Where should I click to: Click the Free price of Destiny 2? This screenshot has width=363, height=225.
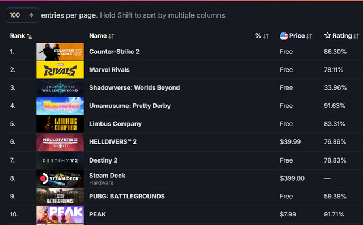click(286, 160)
